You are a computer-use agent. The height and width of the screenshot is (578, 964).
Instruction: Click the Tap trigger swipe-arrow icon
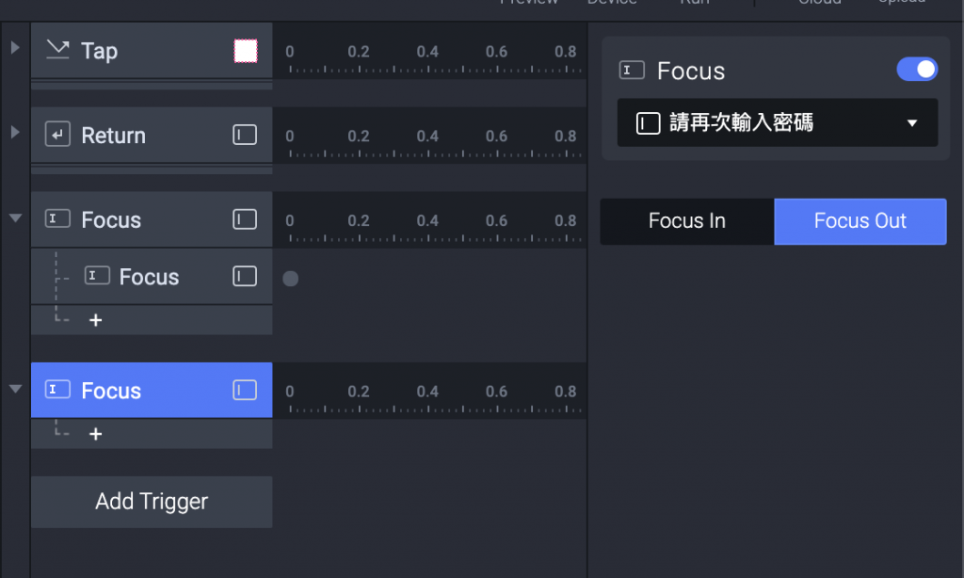tap(58, 50)
